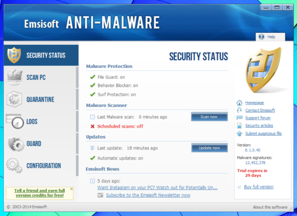Click the Scan PC magnifier icon
Image resolution: width=297 pixels, height=216 pixels.
pos(14,77)
